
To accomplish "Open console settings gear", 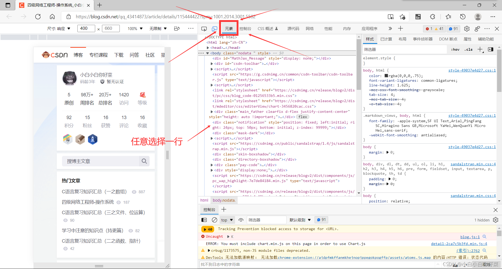I will point(495,220).
